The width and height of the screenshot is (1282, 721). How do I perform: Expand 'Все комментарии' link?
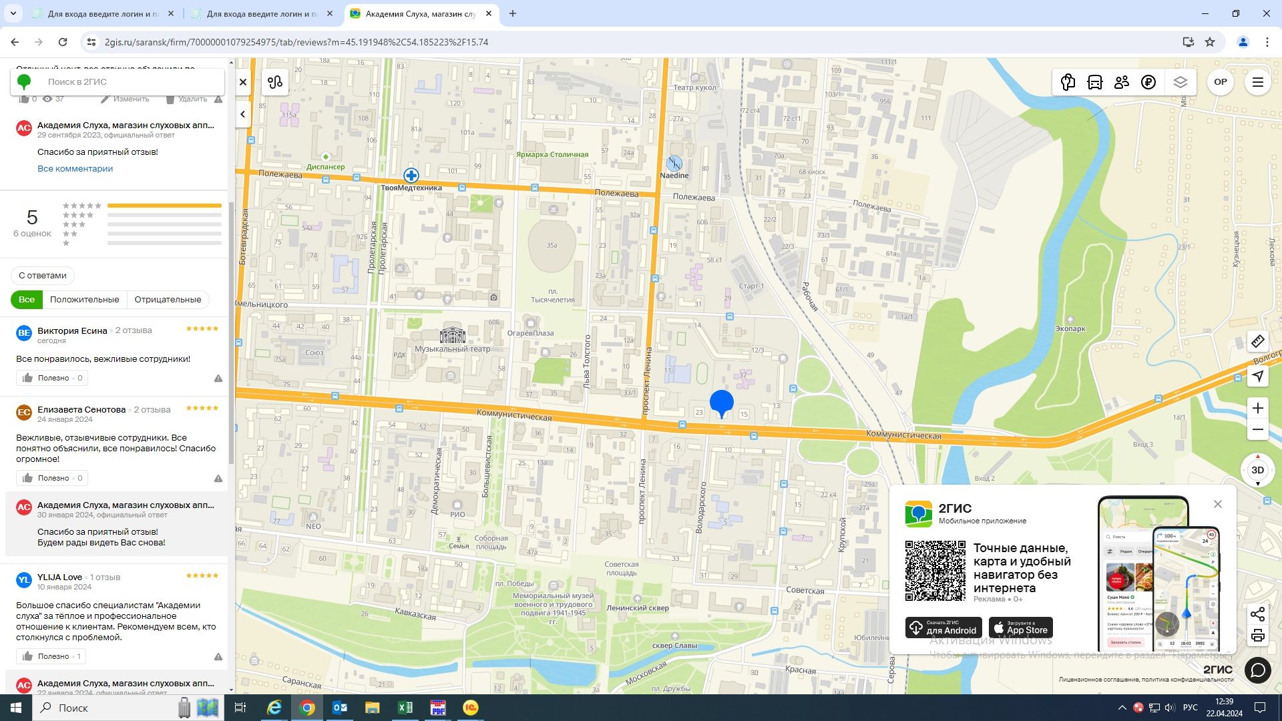[75, 169]
